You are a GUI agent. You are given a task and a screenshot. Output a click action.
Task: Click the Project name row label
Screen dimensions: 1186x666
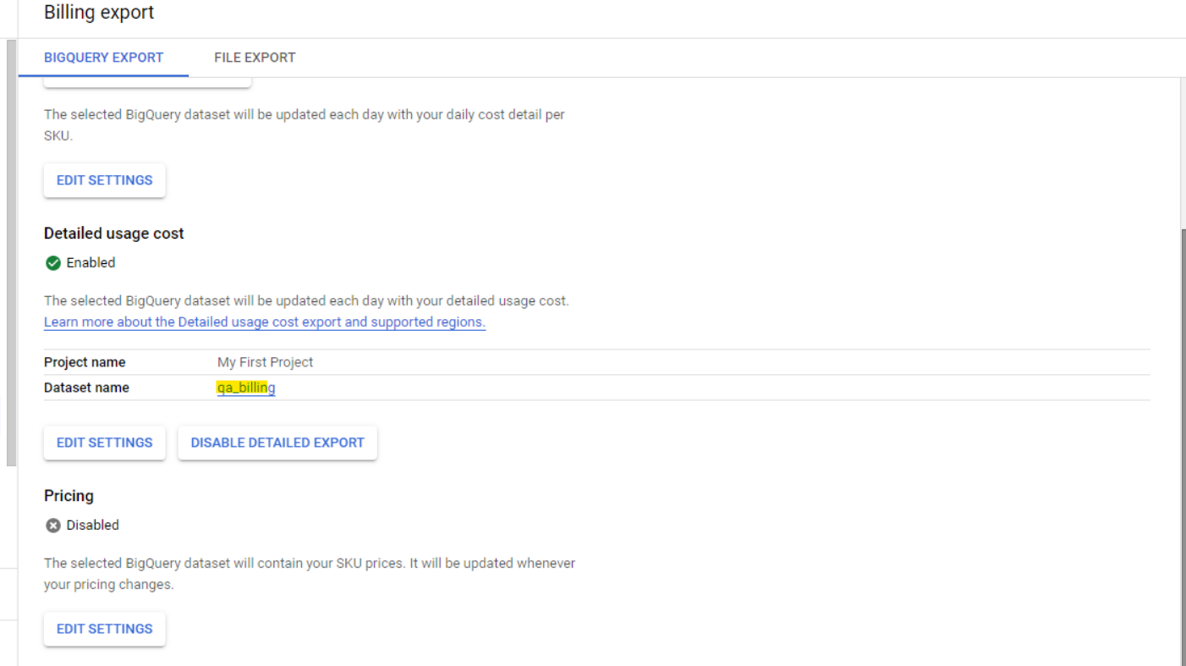[85, 362]
